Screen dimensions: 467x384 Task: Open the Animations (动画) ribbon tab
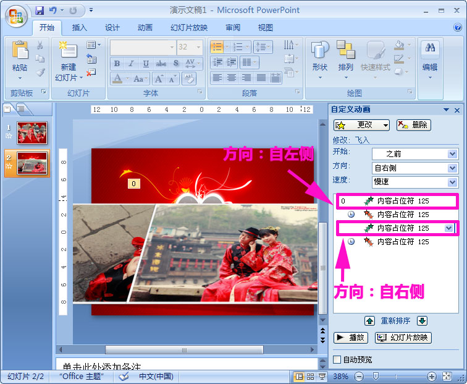click(145, 28)
